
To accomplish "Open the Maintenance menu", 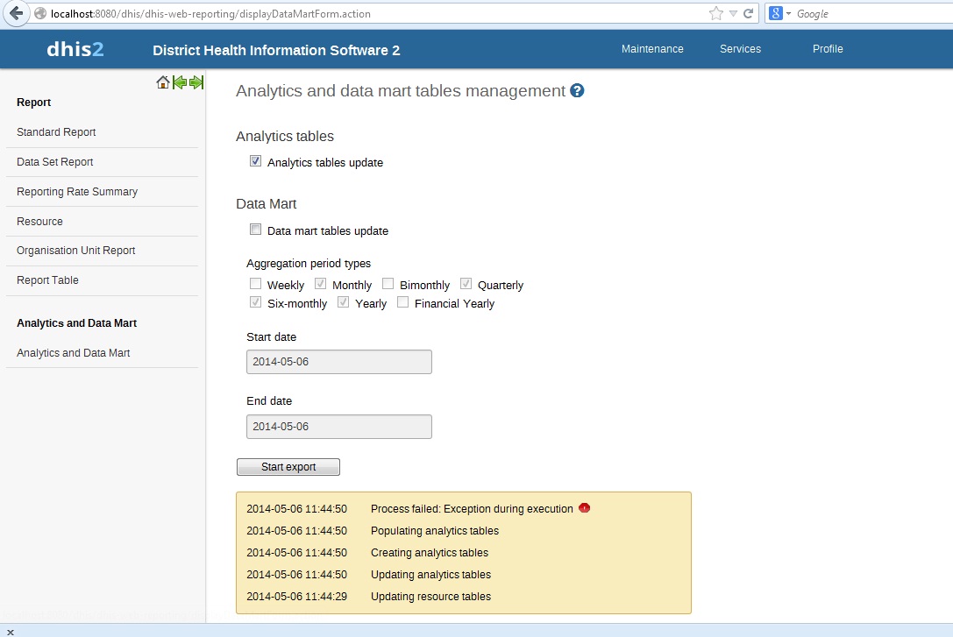I will point(652,48).
